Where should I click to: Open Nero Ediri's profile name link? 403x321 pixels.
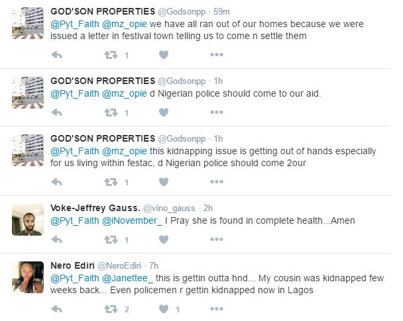74,266
